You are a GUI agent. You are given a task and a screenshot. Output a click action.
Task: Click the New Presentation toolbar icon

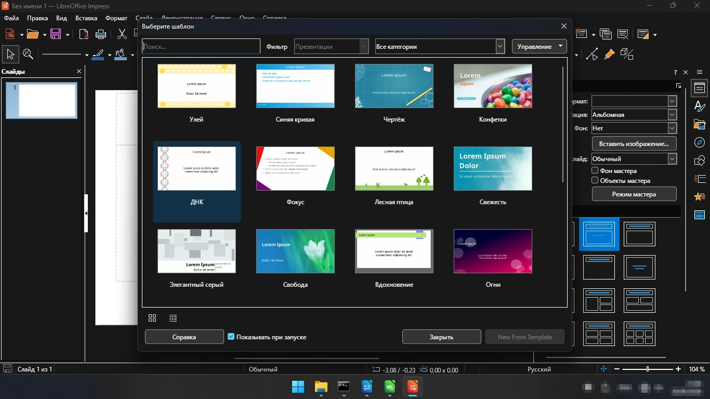tap(9, 34)
